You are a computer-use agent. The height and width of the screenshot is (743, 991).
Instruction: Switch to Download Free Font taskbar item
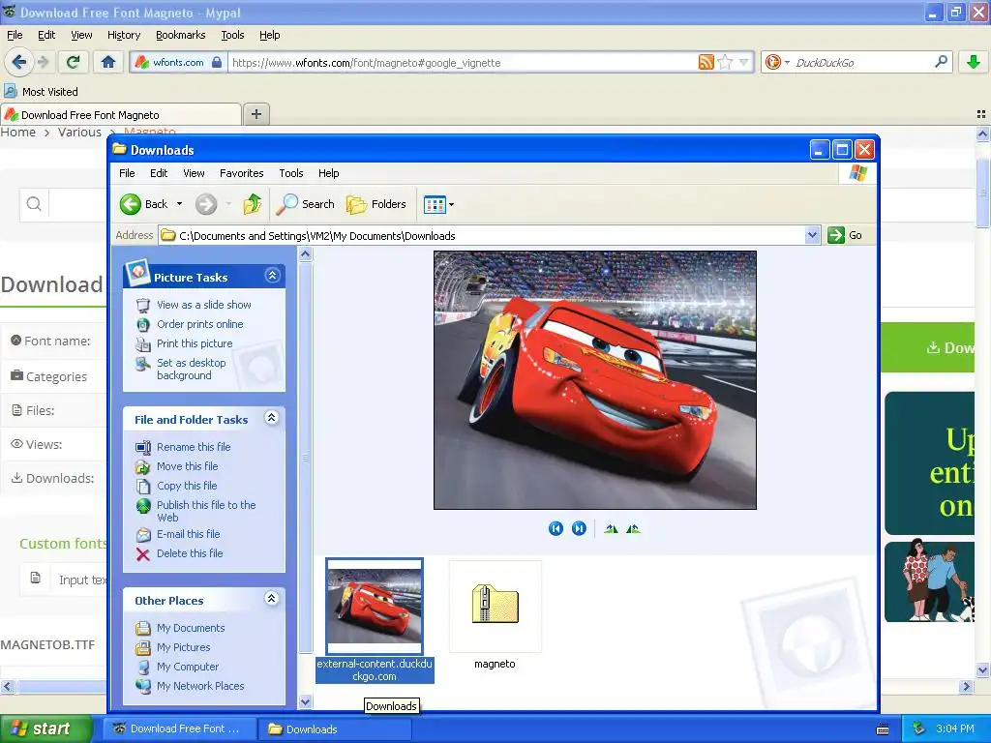[x=179, y=728]
